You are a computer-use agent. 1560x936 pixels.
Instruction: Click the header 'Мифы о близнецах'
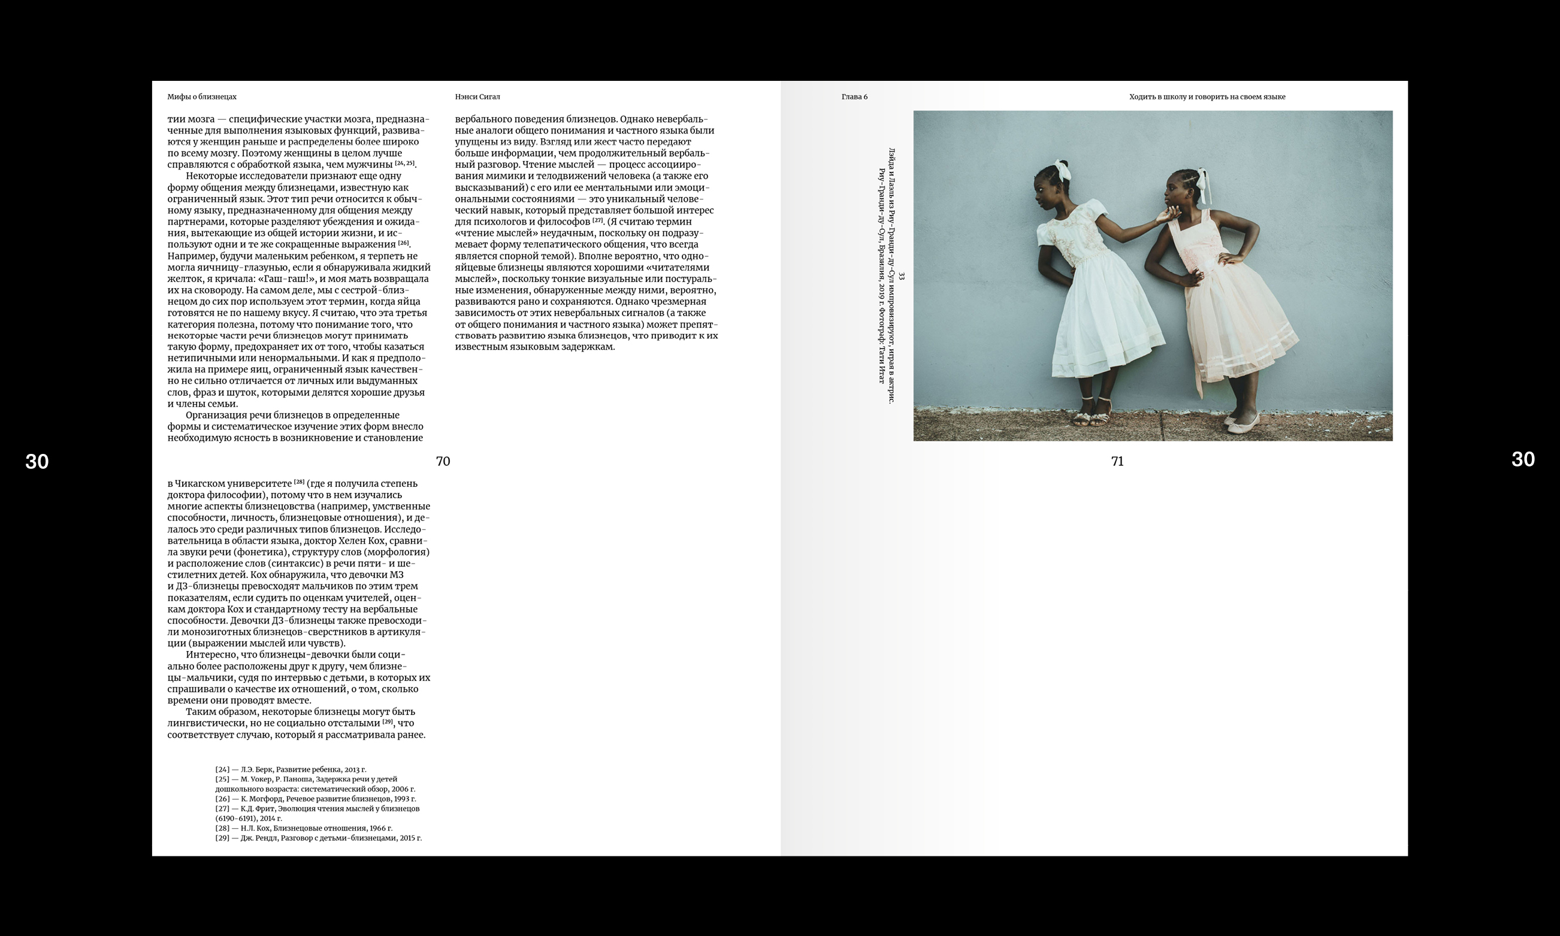click(202, 97)
